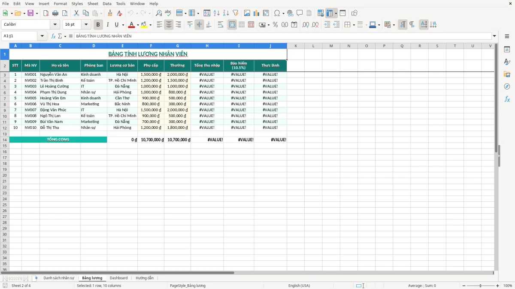The height and width of the screenshot is (289, 515).
Task: Open the sidebar Navigator compass icon
Action: [x=507, y=86]
